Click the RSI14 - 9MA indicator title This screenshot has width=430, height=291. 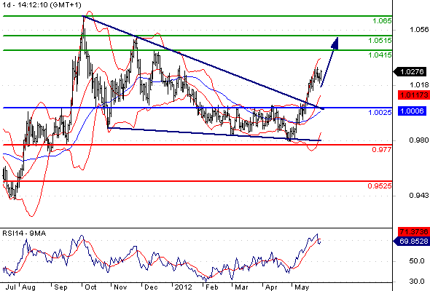tap(24, 234)
